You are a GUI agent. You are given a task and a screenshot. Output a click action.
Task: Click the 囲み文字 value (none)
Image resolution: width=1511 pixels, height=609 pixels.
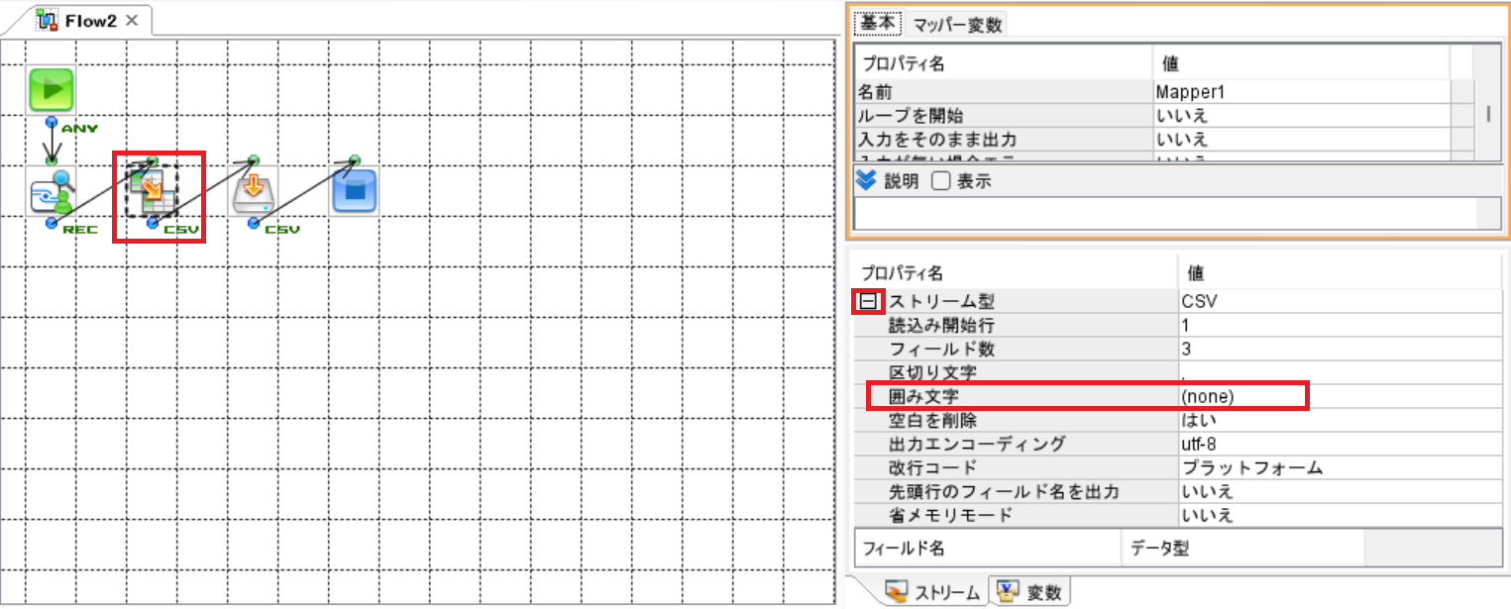[x=1340, y=396]
